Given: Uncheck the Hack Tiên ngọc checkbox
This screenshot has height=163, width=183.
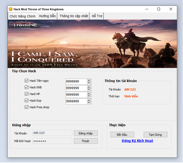Looking at the screenshot, I should pyautogui.click(x=26, y=81).
